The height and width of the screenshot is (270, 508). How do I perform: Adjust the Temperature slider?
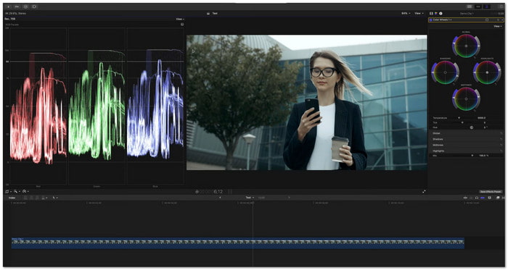pos(459,118)
